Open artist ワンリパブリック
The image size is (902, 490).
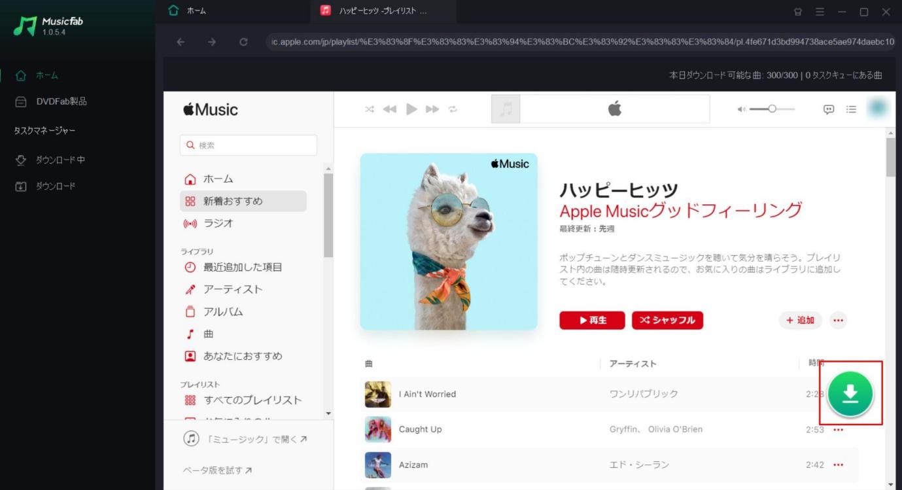coord(644,394)
